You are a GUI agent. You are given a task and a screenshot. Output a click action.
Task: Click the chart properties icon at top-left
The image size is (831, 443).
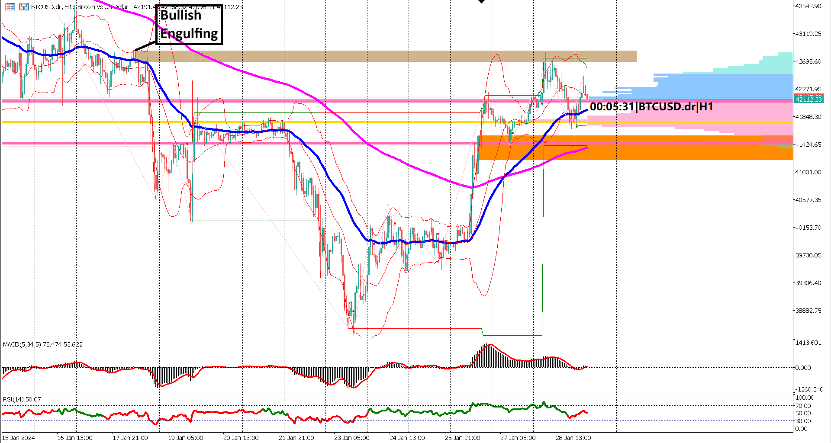pyautogui.click(x=10, y=6)
